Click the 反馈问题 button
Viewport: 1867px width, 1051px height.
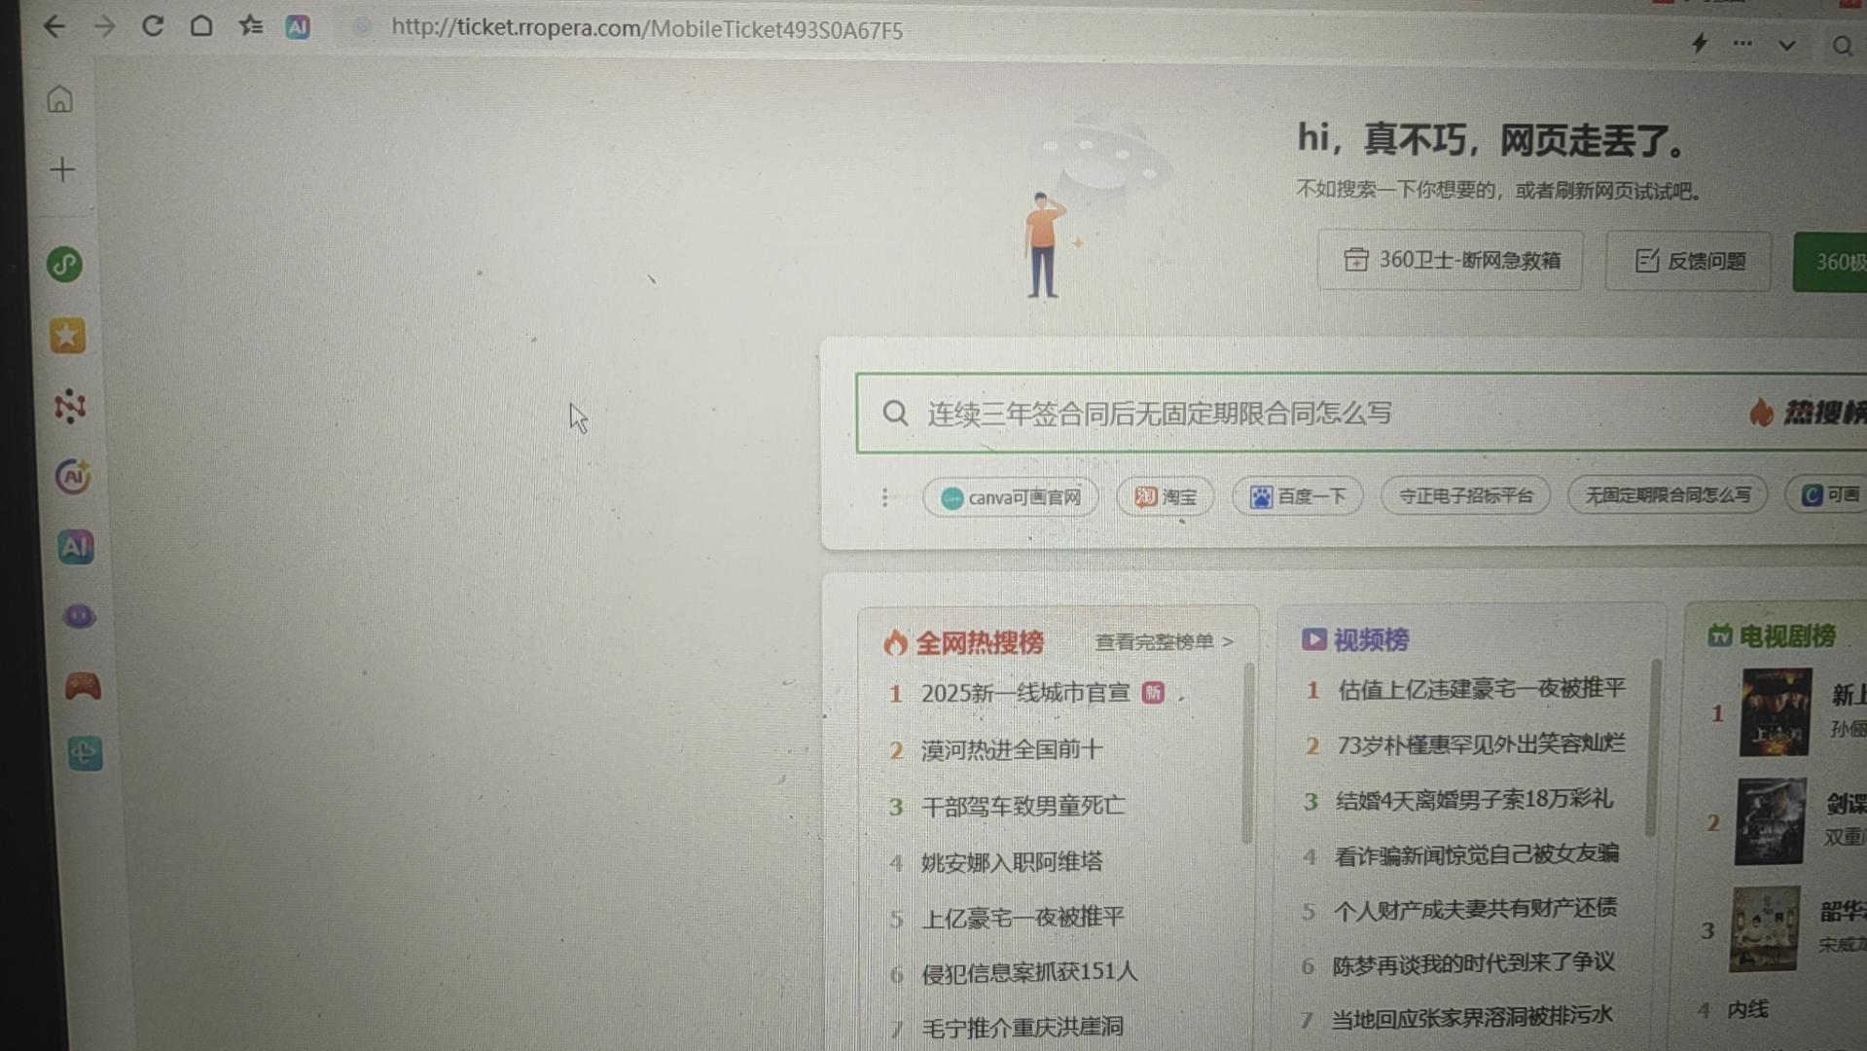tap(1689, 261)
